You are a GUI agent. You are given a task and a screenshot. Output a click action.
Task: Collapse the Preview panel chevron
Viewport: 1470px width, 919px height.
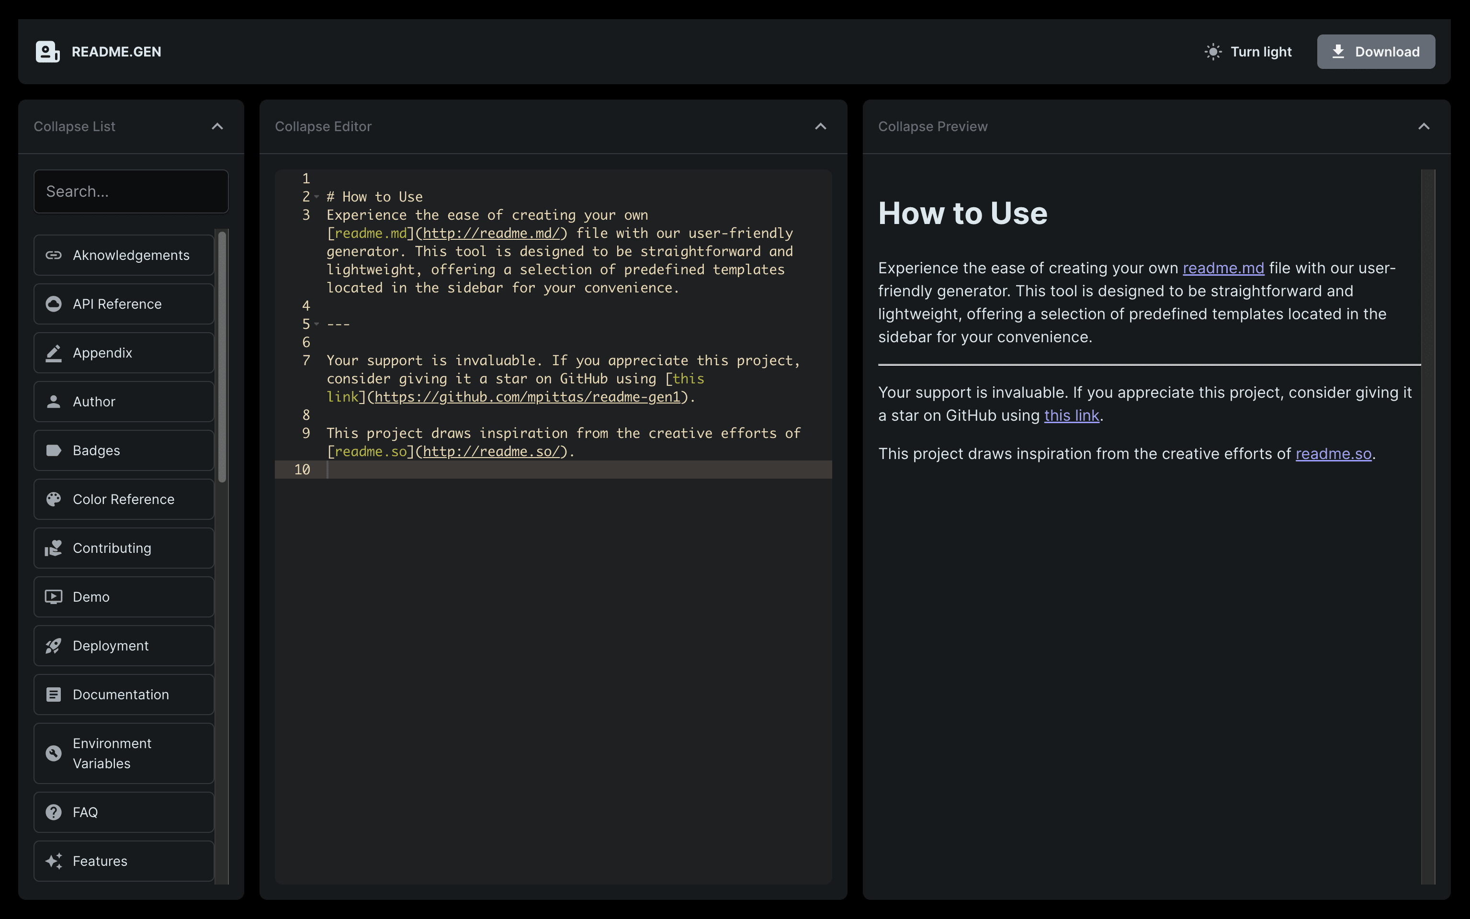[x=1423, y=126]
